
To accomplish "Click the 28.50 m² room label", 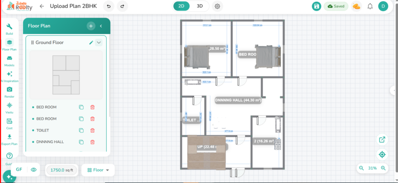I will click(217, 48).
